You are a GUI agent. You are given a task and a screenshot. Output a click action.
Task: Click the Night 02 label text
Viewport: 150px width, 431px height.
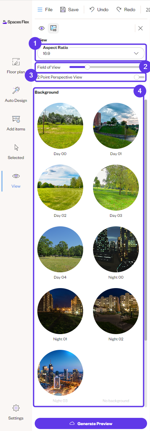click(x=116, y=339)
